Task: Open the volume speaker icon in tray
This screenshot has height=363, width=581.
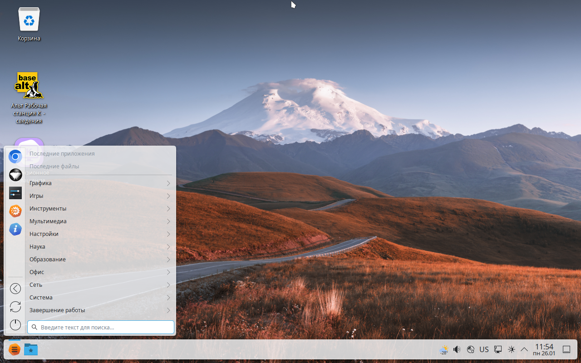Action: (x=457, y=349)
